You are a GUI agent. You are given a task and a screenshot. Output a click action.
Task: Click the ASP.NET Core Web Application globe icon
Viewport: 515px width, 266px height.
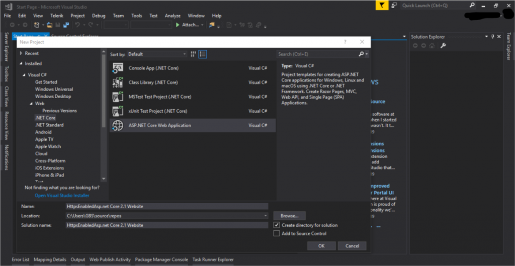point(118,125)
